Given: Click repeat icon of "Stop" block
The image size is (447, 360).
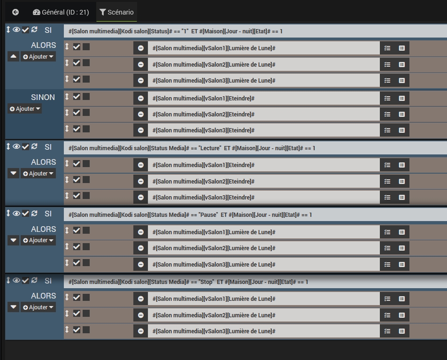Looking at the screenshot, I should tap(34, 280).
